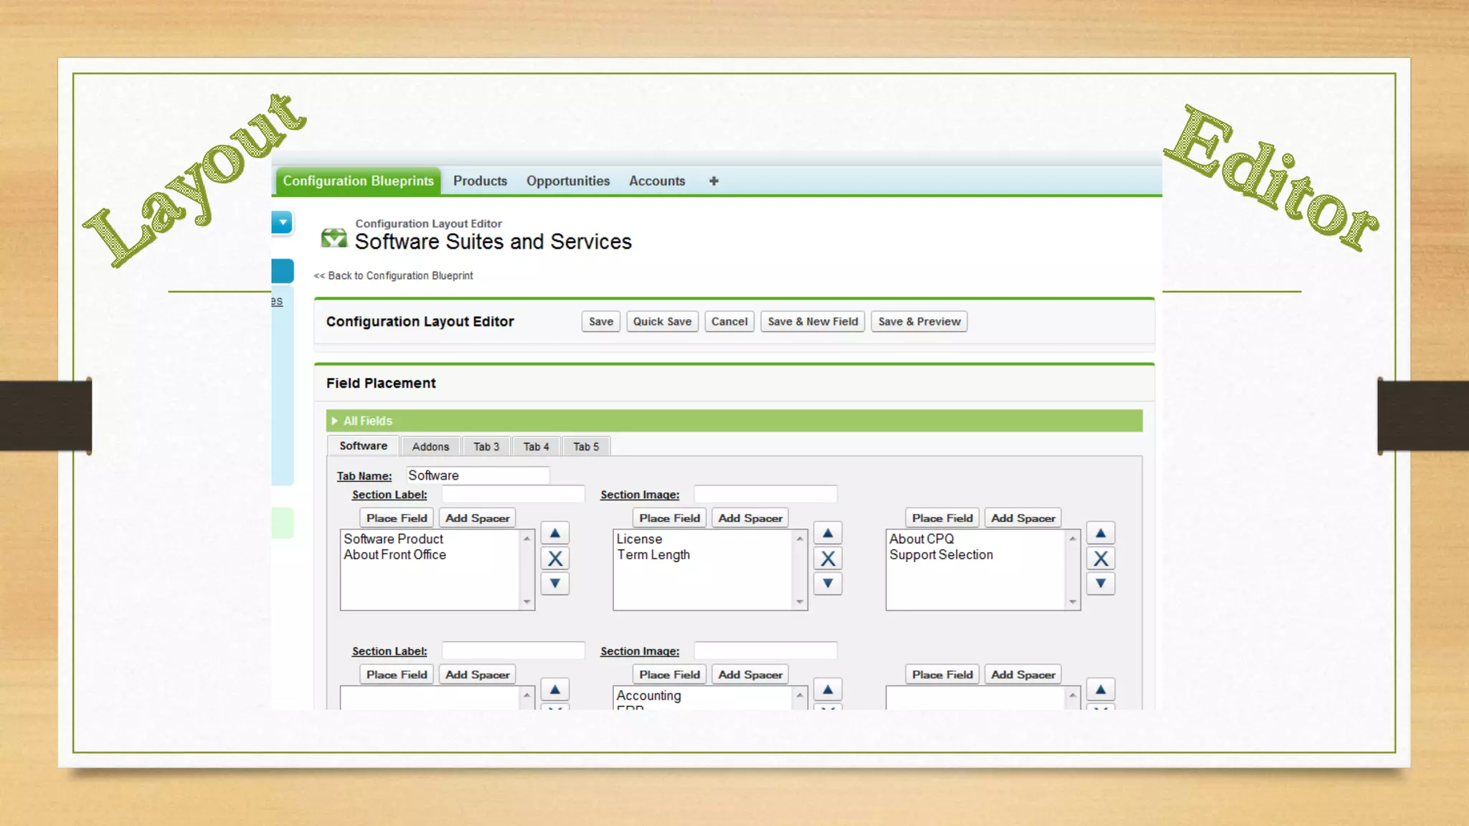This screenshot has width=1469, height=826.
Task: Remove field from About CPQ list
Action: [x=1100, y=559]
